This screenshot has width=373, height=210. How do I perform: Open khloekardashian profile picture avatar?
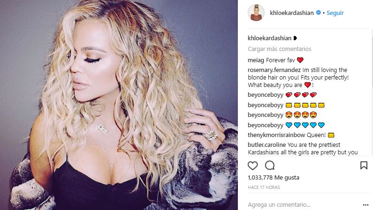256,13
